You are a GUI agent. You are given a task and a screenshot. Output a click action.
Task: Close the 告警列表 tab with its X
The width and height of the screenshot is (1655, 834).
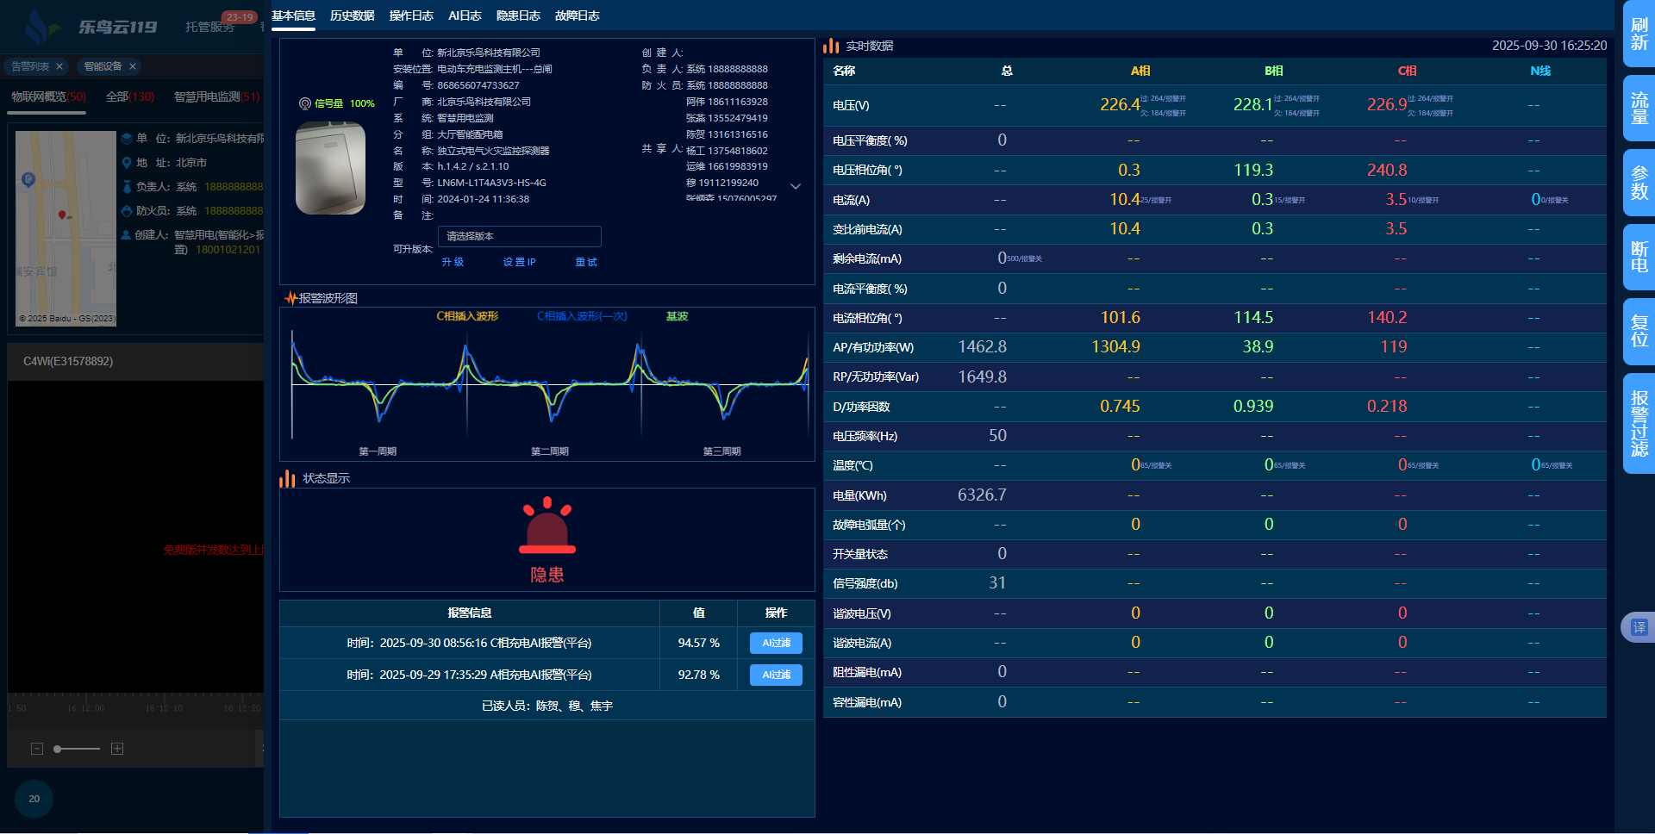pos(59,66)
